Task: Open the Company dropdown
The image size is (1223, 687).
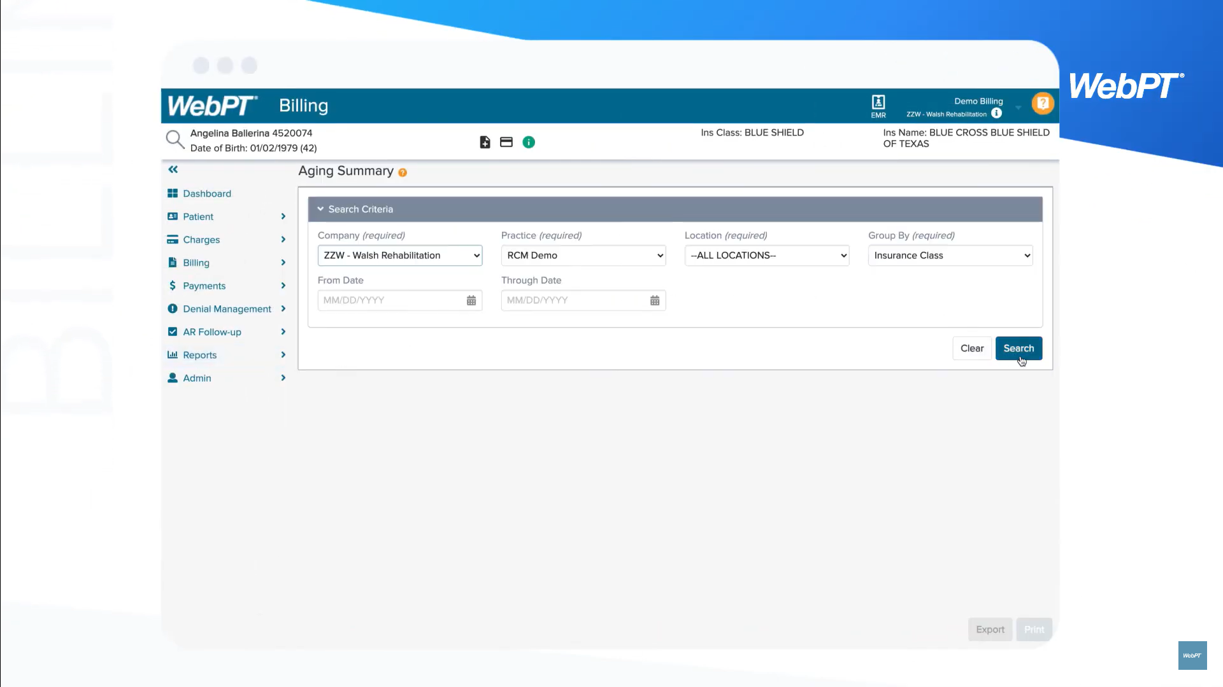Action: click(x=400, y=256)
